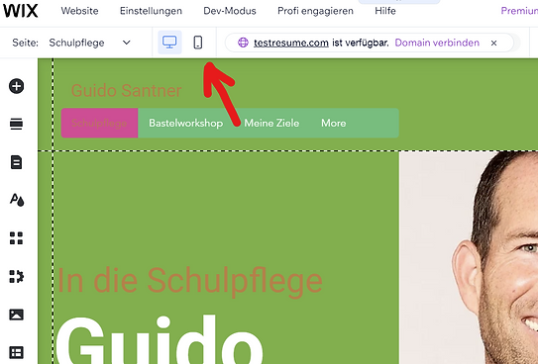Open the Einstellungen menu

(151, 11)
